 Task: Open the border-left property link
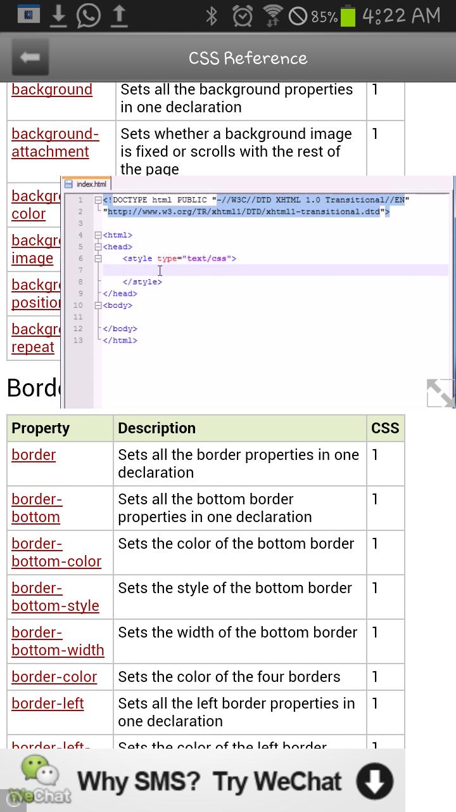47,704
